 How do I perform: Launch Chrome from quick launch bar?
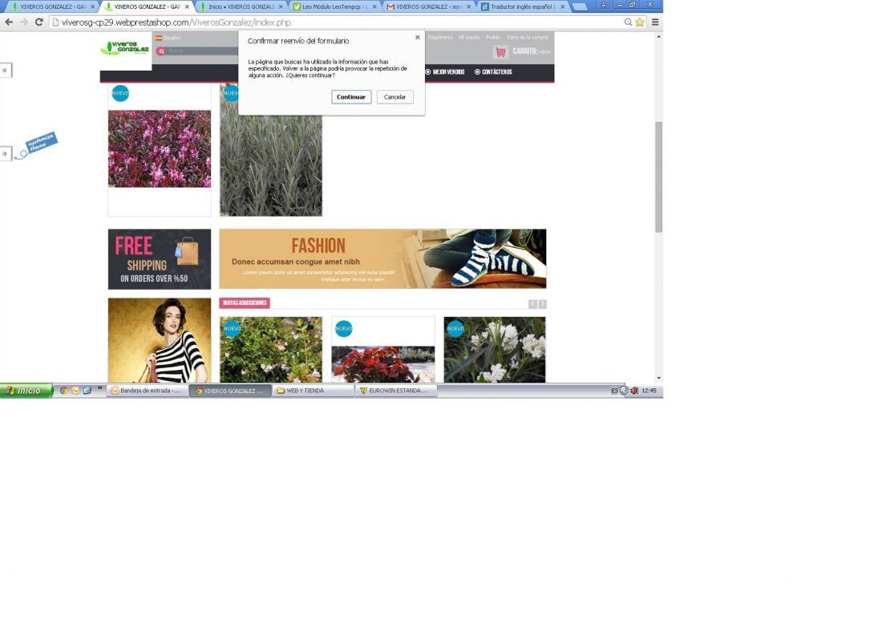point(63,391)
